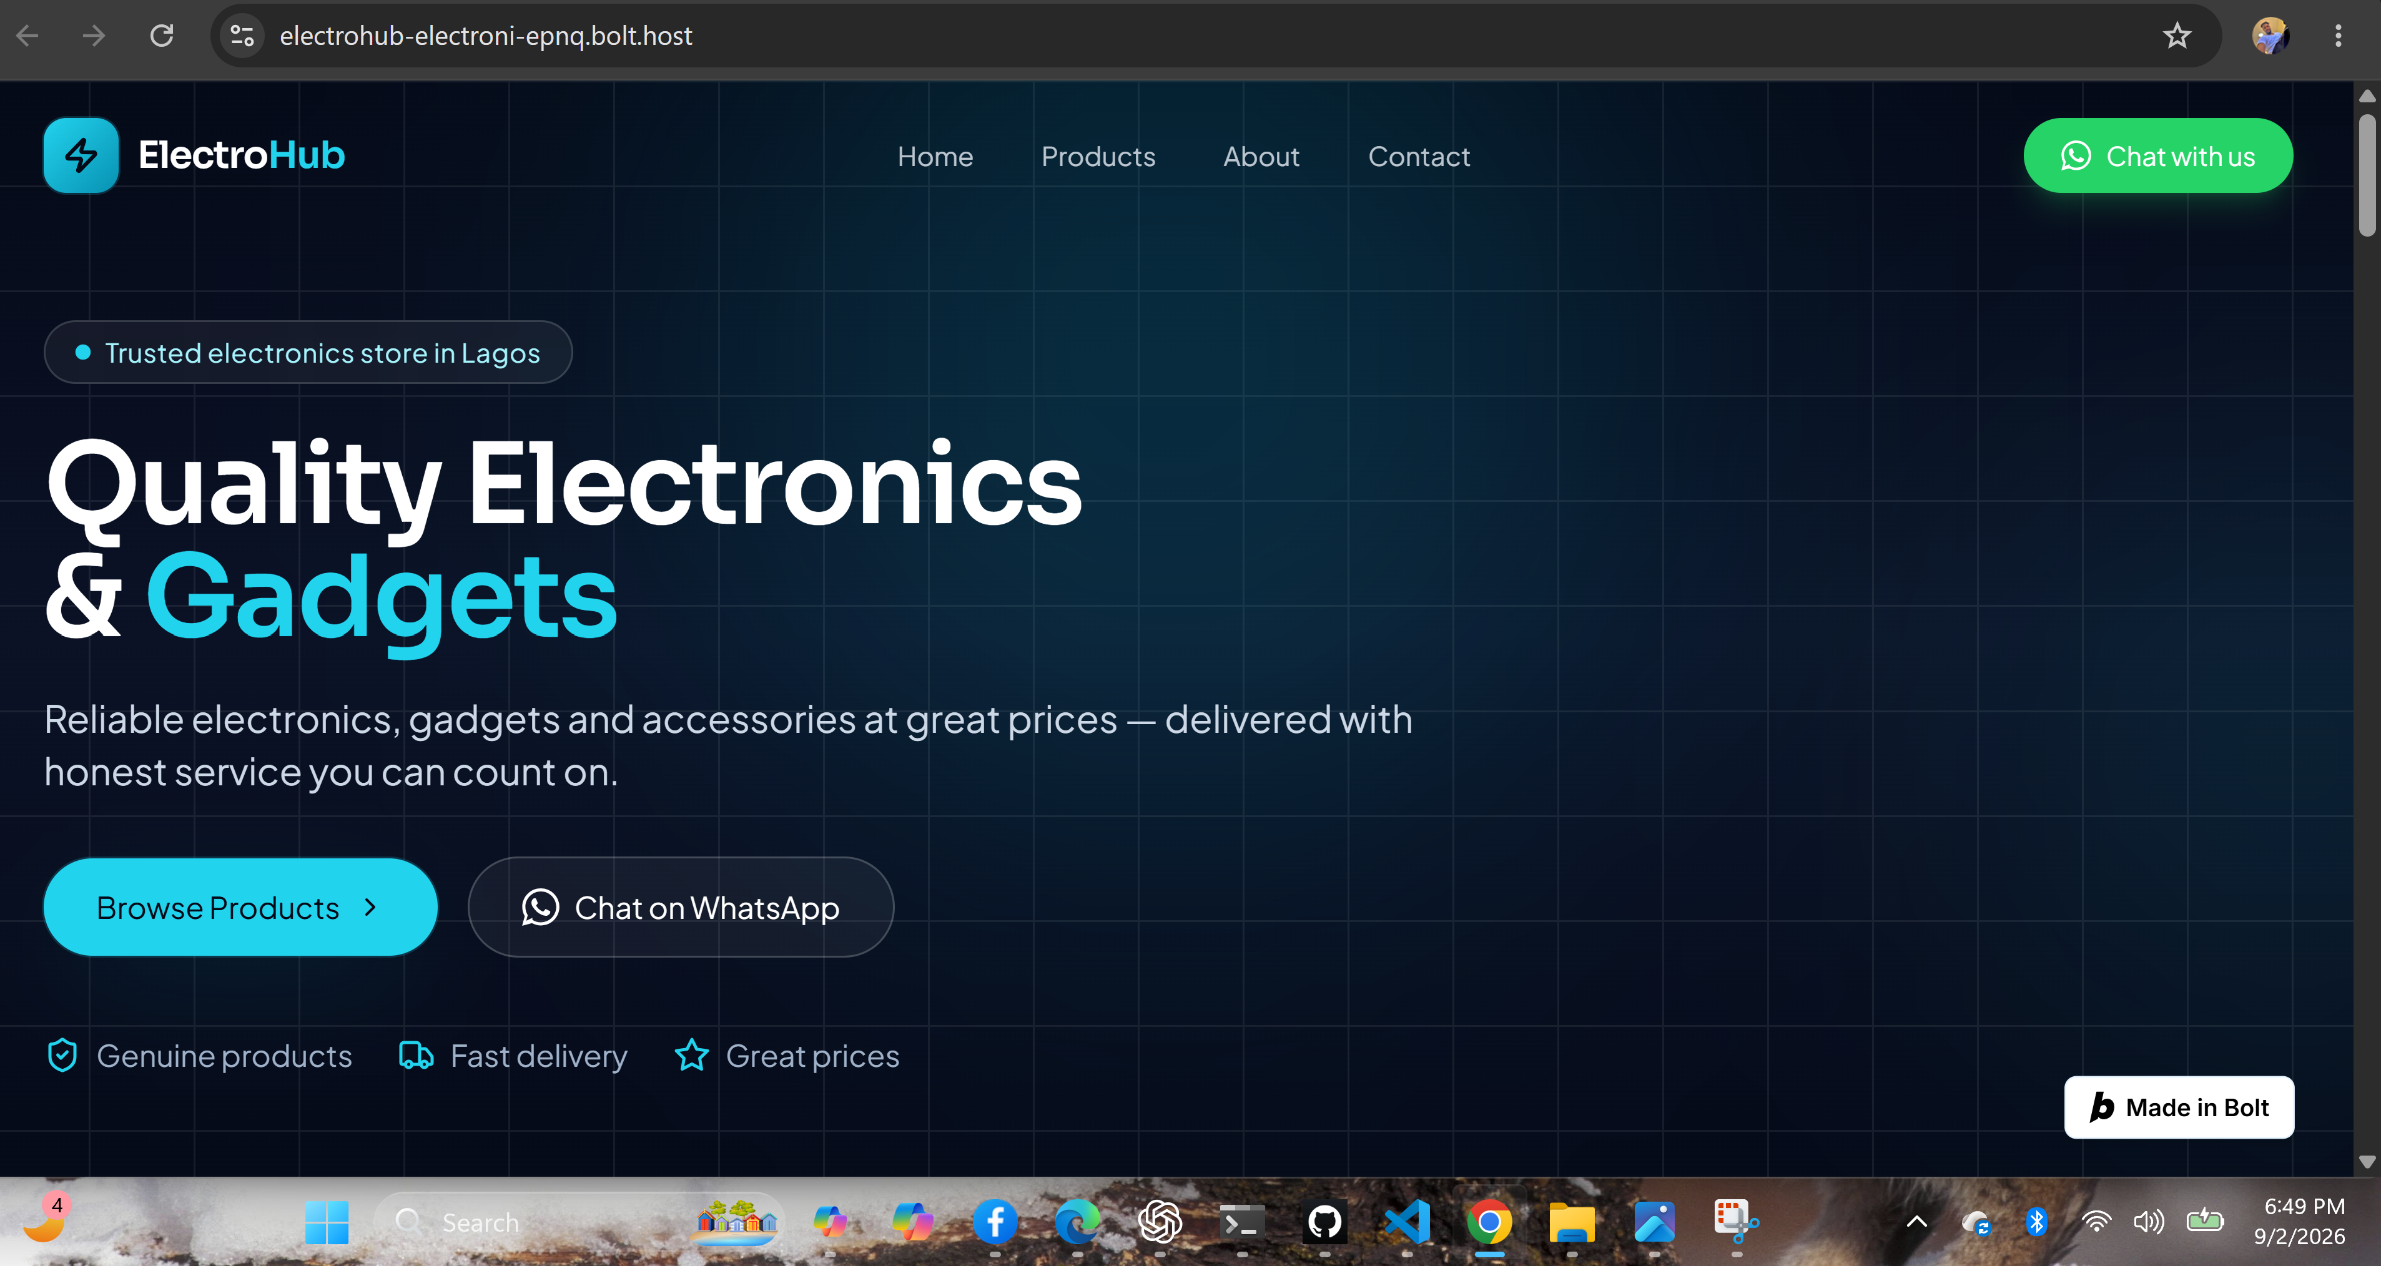Show hidden system tray icons chevron
Screen dimensions: 2381x1266
(1917, 1222)
